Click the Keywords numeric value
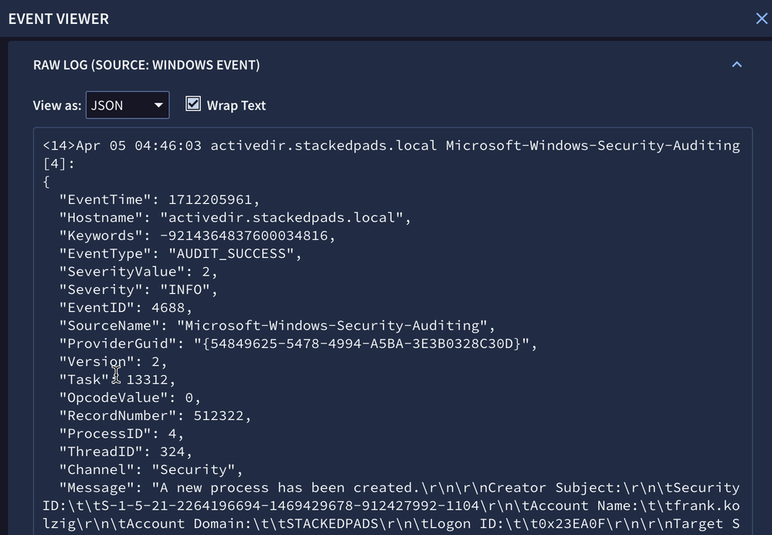 click(x=244, y=235)
